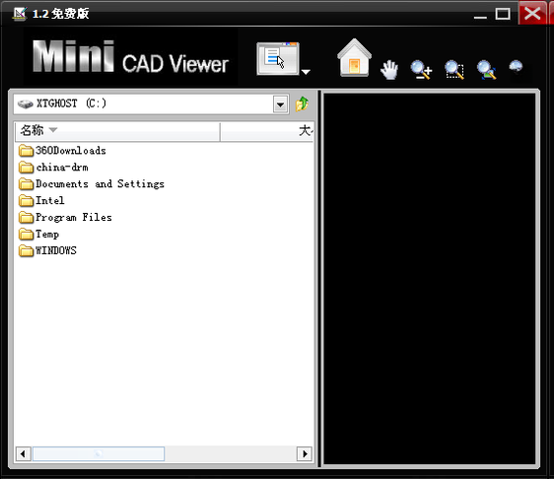554x479 pixels.
Task: Click the horizontal scrollbar right arrow
Action: click(305, 453)
